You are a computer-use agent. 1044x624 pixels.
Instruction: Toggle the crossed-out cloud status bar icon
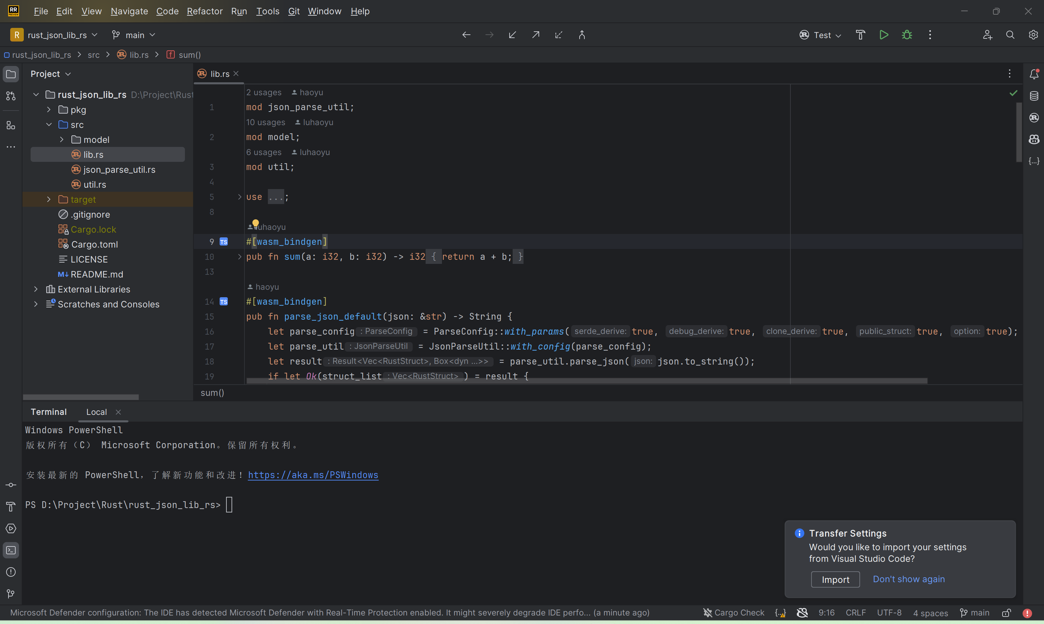coord(802,613)
